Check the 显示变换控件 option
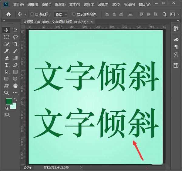Screen dimensions: 182x171 pyautogui.click(x=74, y=14)
